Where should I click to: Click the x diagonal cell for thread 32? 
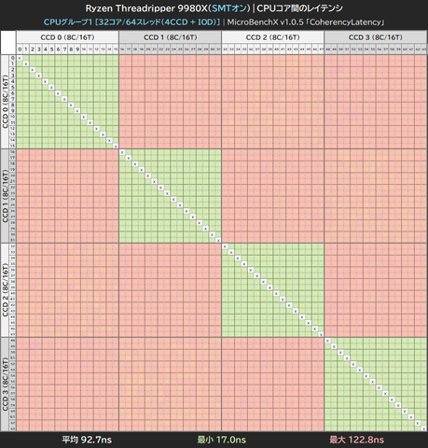[225, 246]
